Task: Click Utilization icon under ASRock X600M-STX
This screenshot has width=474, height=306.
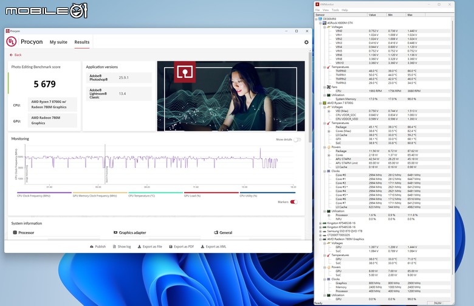Action: point(329,95)
